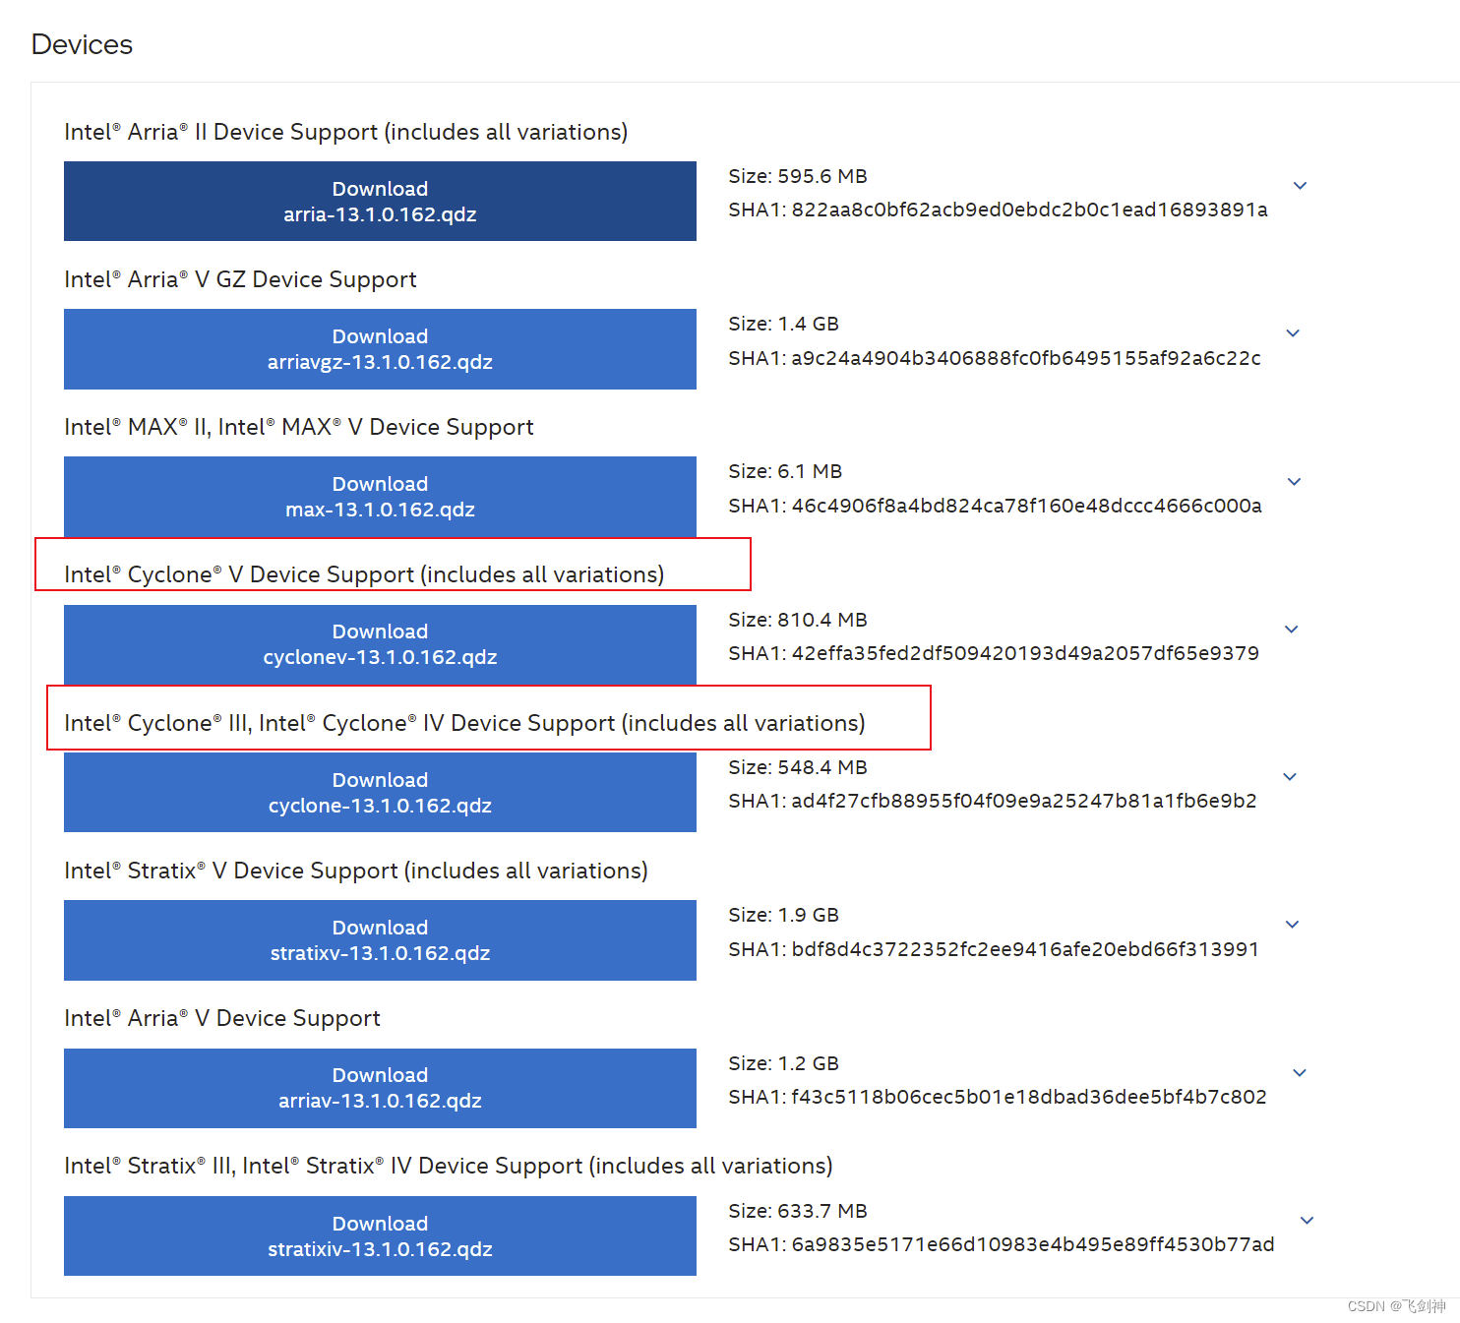Download the cyclonev-13.1.0.162.qdz file
The image size is (1460, 1323).
tap(380, 644)
